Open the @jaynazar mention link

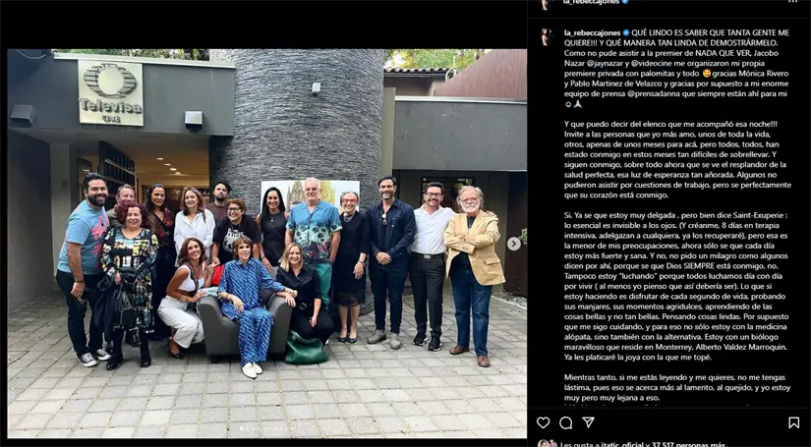(x=603, y=63)
